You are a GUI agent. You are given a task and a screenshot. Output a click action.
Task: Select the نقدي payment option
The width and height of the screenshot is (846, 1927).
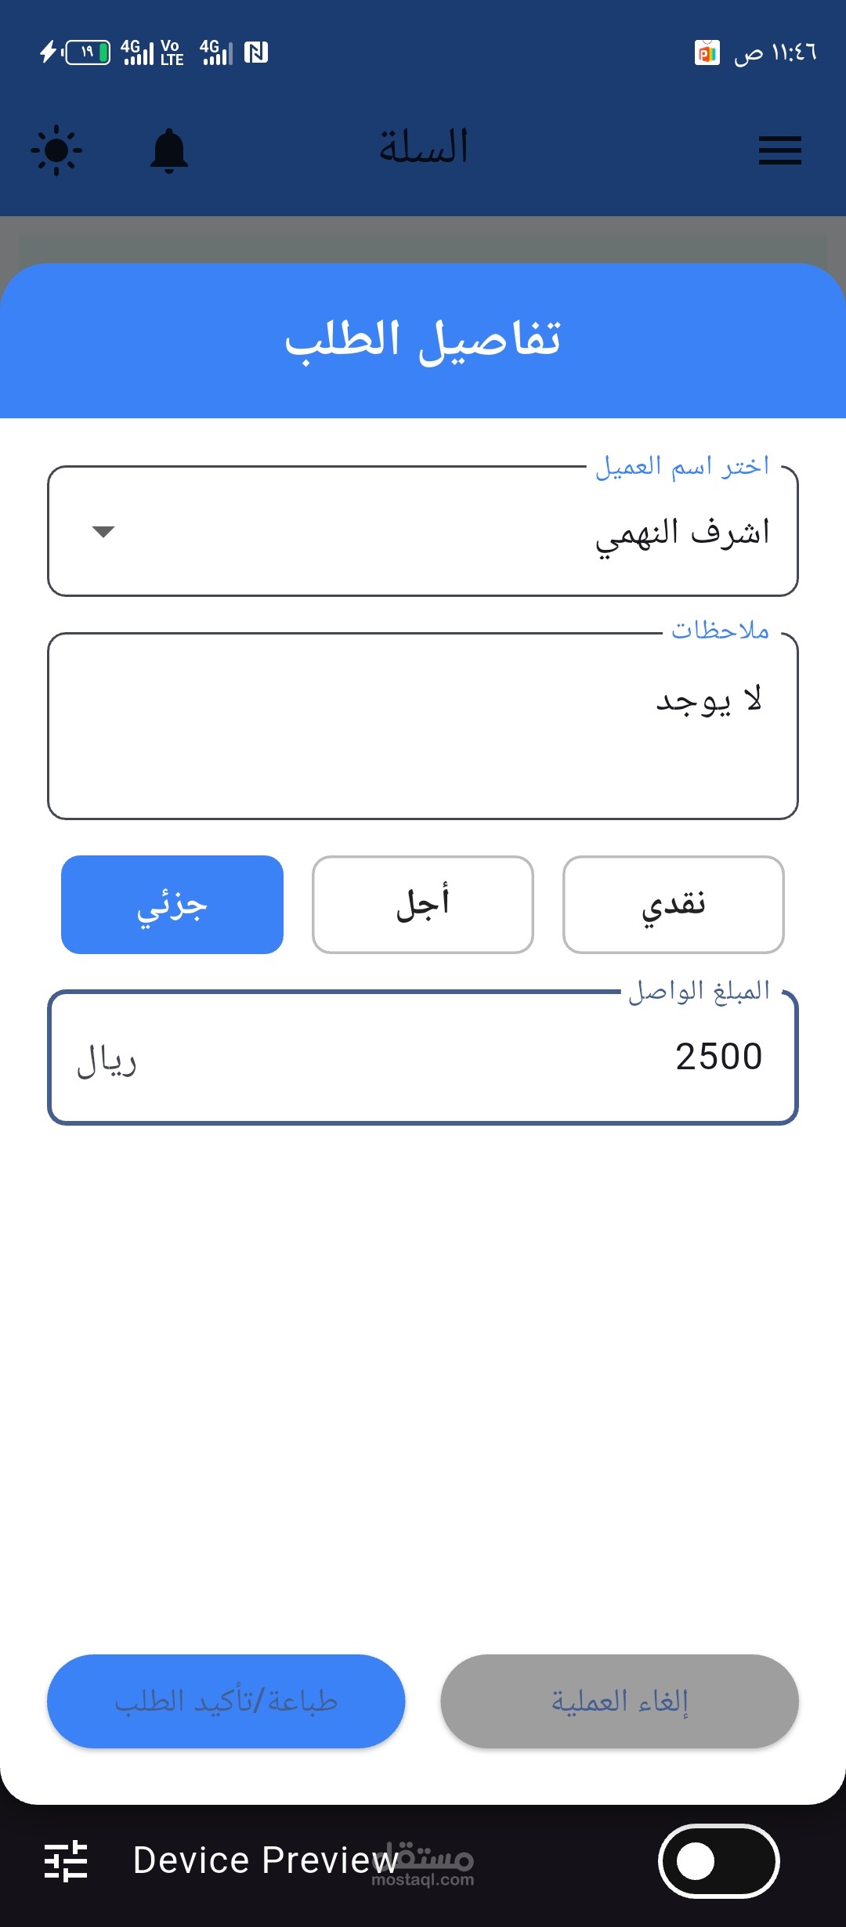pyautogui.click(x=673, y=905)
